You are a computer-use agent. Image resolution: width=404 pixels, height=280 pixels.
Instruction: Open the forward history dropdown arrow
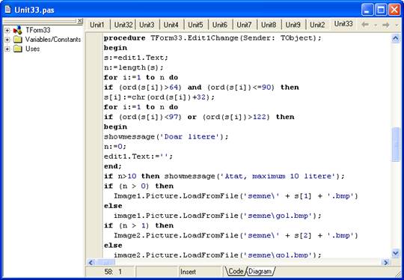coord(397,25)
